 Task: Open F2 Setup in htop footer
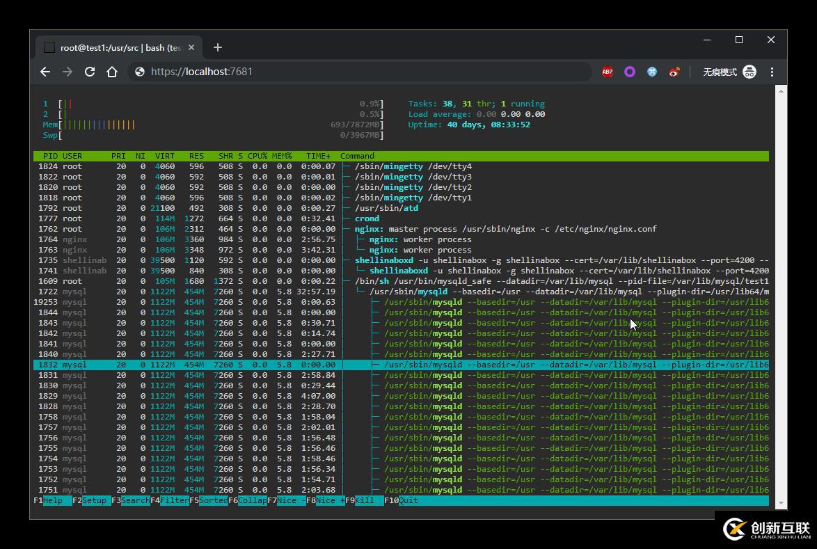tap(95, 500)
